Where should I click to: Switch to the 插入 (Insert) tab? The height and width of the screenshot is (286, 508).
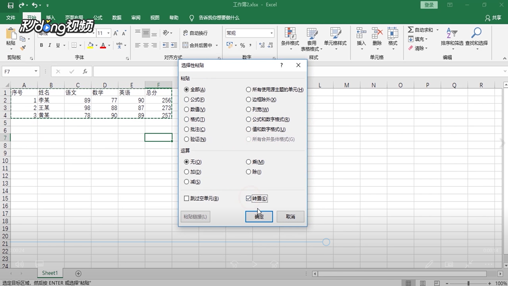(x=51, y=18)
